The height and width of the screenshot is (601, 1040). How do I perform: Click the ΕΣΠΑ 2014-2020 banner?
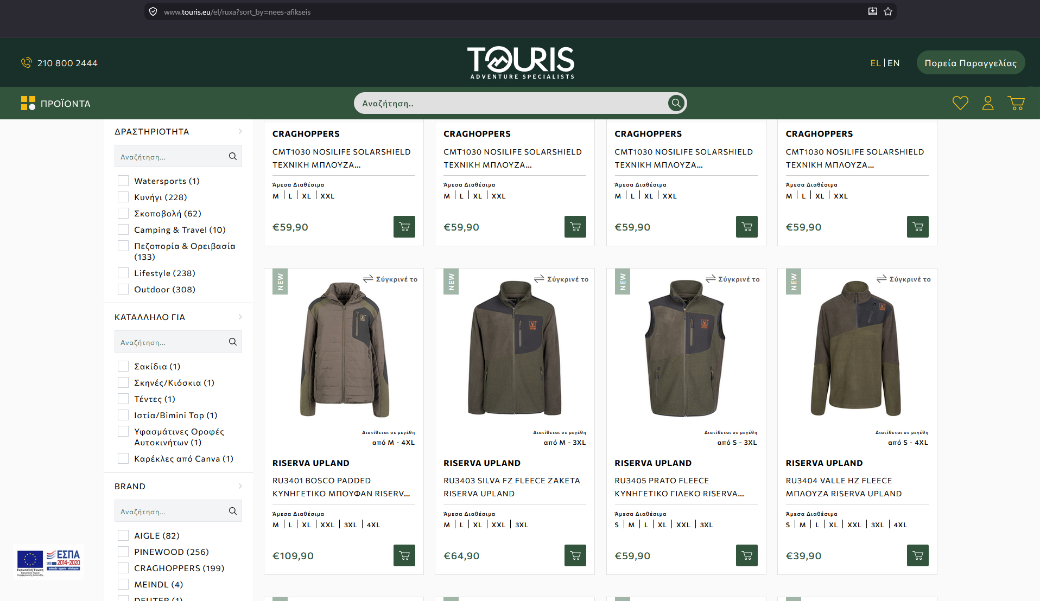[48, 562]
